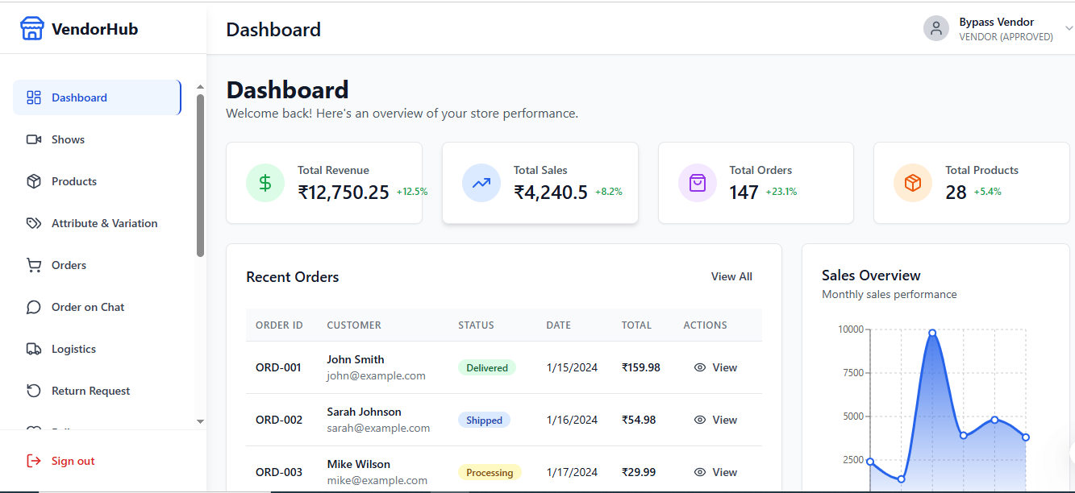Viewport: 1075px width, 493px height.
Task: Open View All recent orders
Action: [731, 276]
